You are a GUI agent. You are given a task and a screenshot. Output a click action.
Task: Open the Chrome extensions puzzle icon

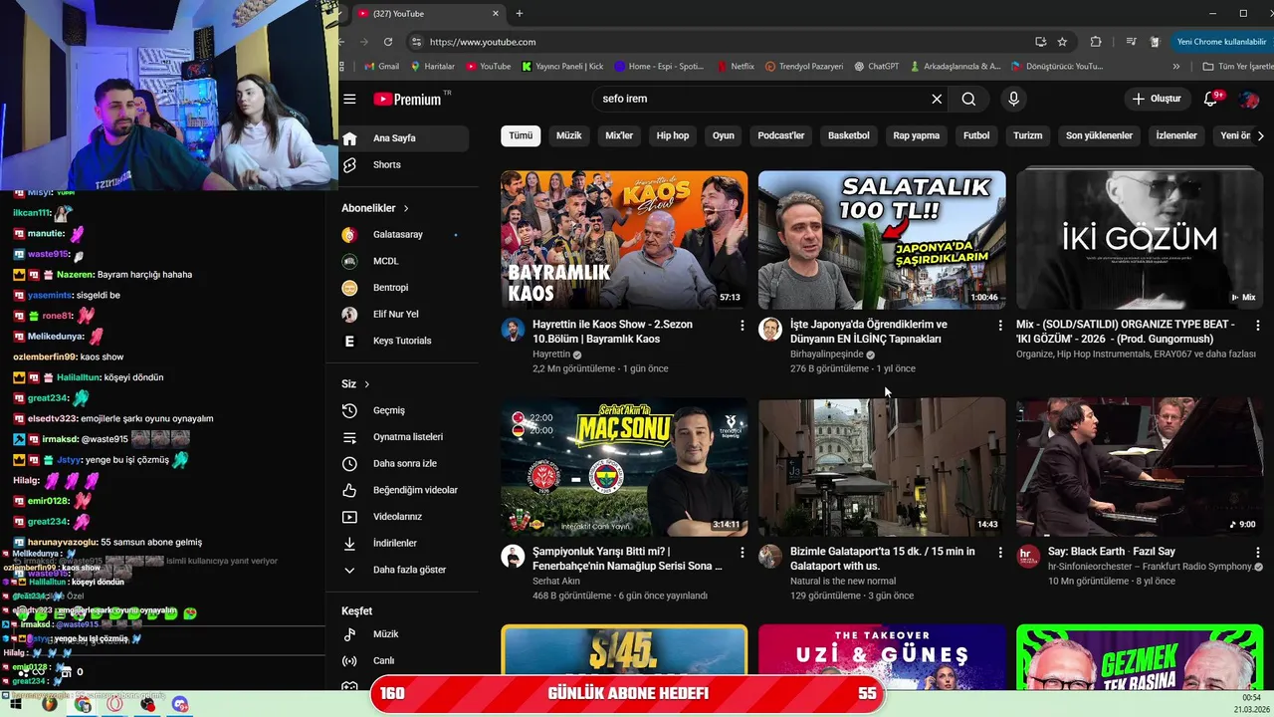(x=1096, y=42)
